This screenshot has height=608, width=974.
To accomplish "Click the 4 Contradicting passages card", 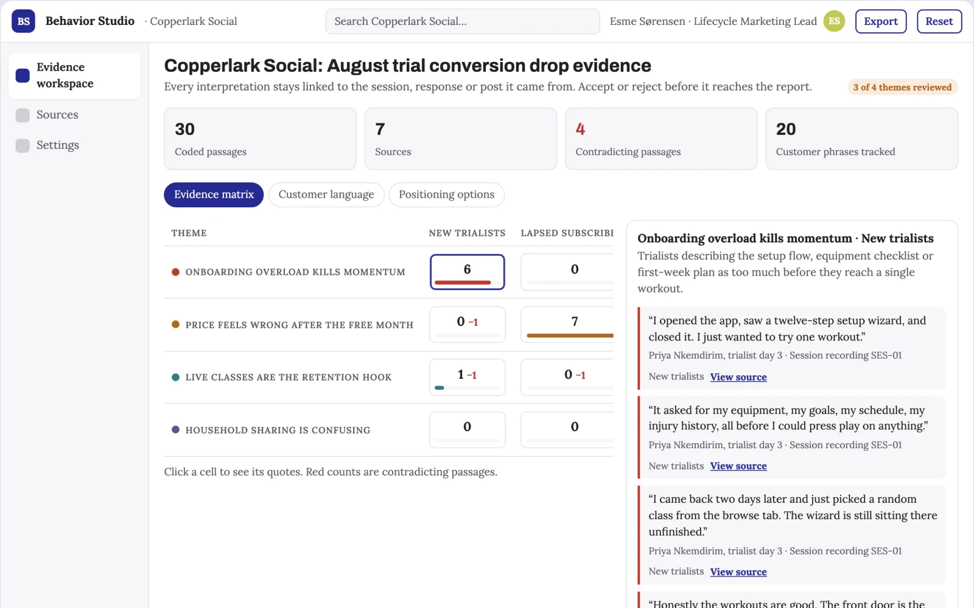I will (x=661, y=139).
